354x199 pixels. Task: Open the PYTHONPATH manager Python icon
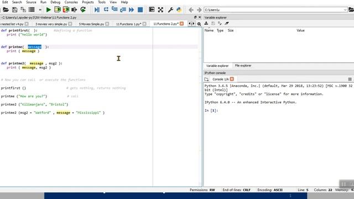click(179, 10)
